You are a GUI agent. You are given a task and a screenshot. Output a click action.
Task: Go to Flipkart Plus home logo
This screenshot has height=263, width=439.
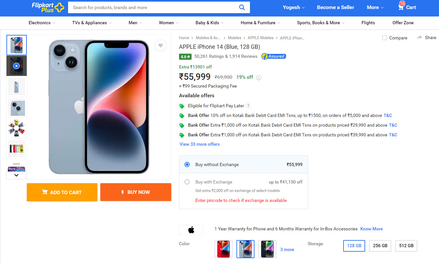[48, 7]
